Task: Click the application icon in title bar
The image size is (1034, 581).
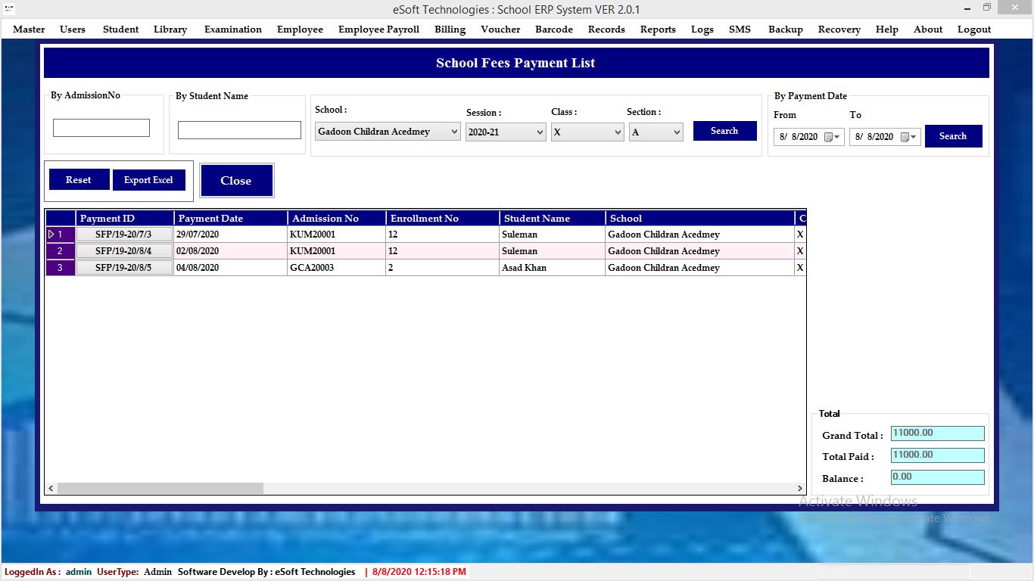Action: (x=9, y=8)
